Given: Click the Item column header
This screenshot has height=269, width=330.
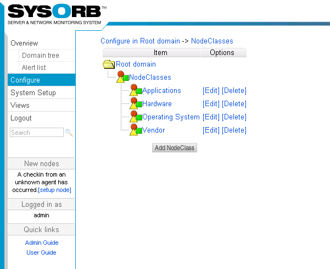Looking at the screenshot, I should 152,52.
